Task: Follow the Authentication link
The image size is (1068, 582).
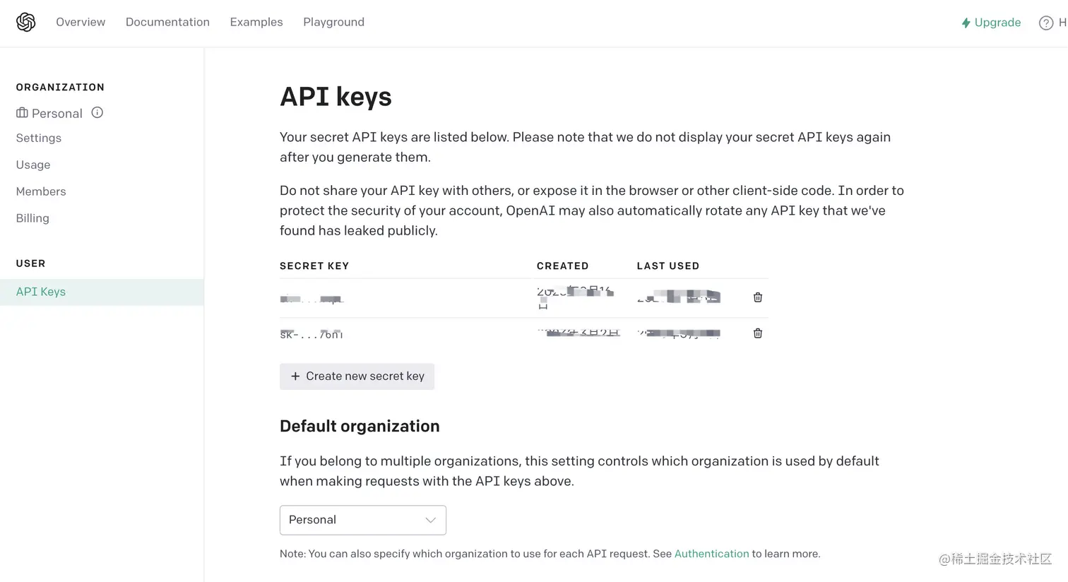Action: (711, 554)
